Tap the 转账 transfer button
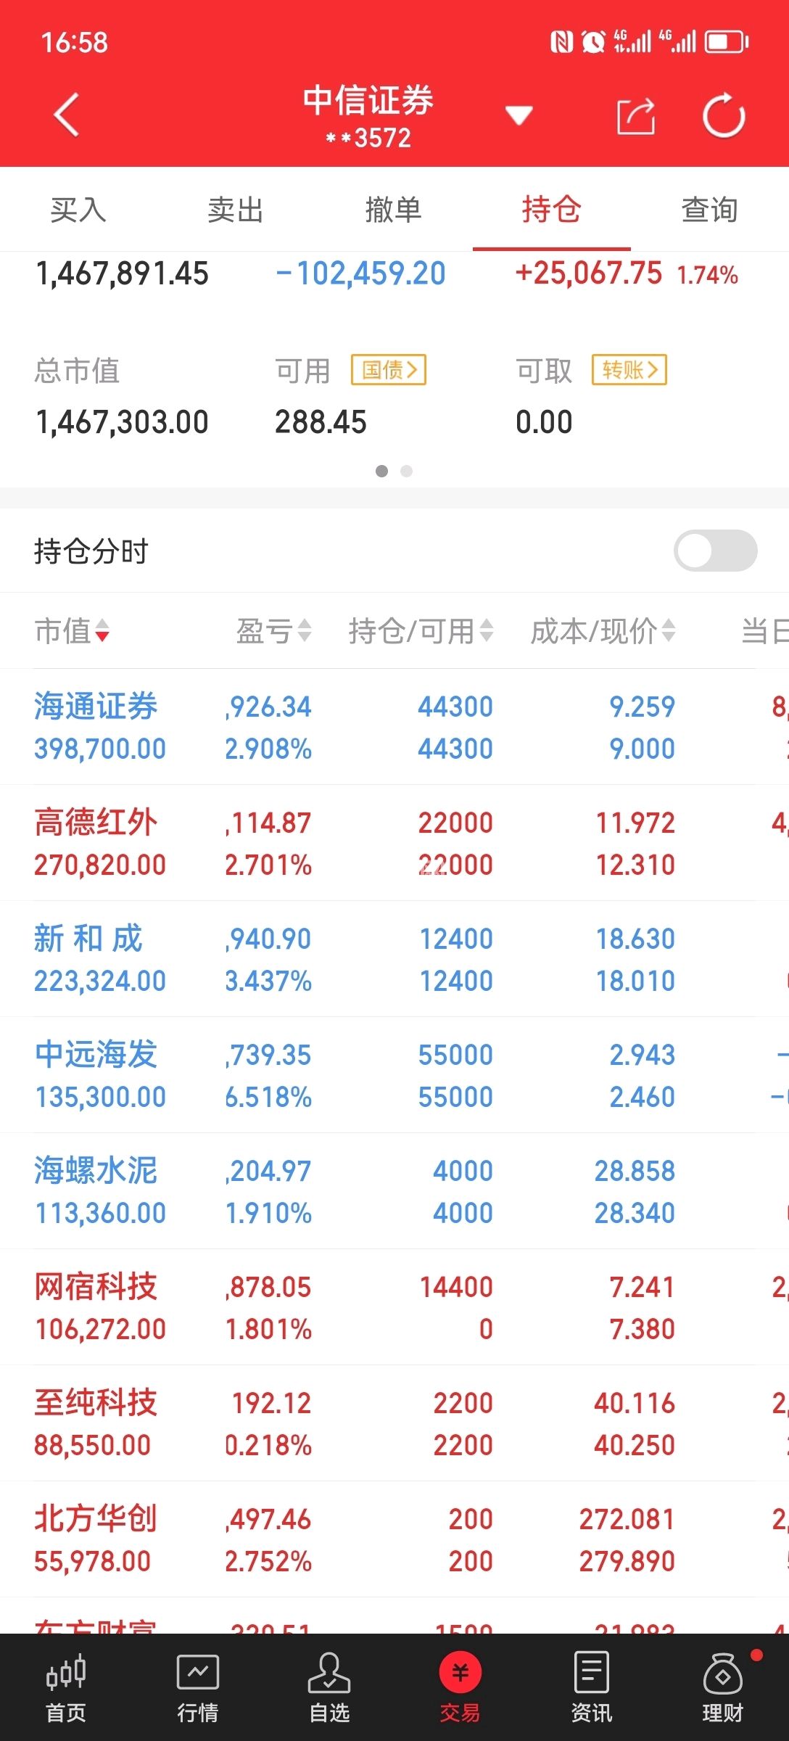Image resolution: width=789 pixels, height=1741 pixels. click(x=629, y=370)
